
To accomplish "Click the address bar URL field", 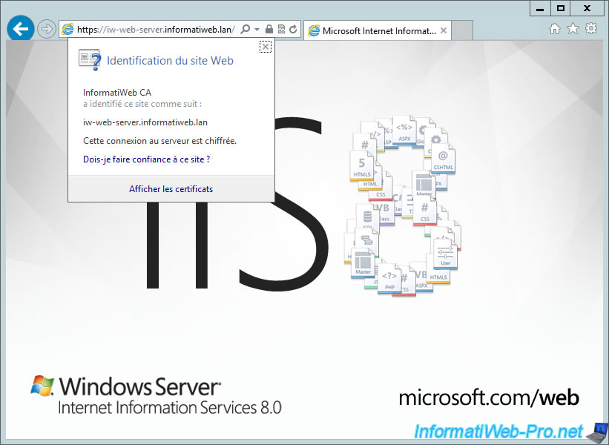I will pyautogui.click(x=156, y=30).
